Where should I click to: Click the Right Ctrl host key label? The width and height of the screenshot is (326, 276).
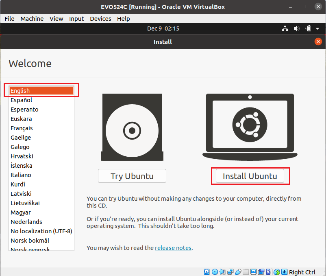pos(302,272)
